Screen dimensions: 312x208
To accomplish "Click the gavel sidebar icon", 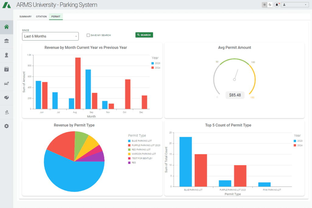I will pyautogui.click(x=6, y=112).
